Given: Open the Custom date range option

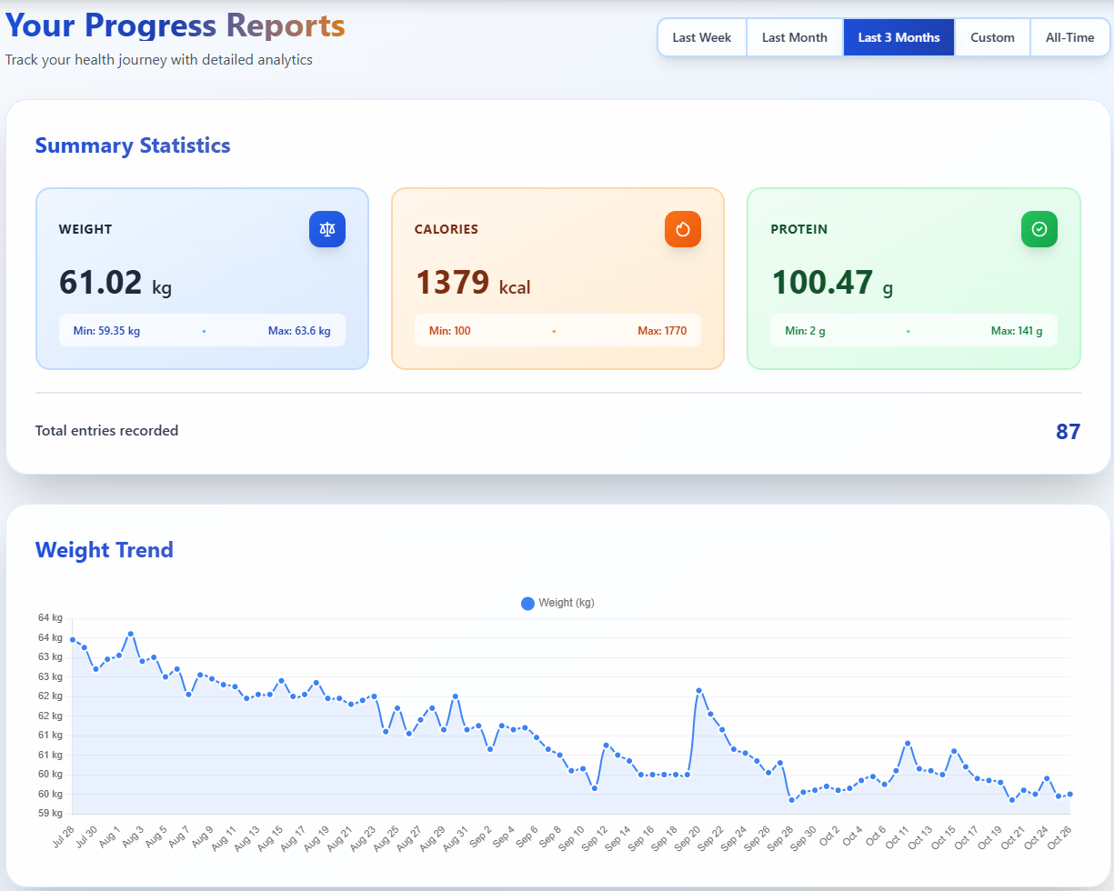Looking at the screenshot, I should point(992,37).
